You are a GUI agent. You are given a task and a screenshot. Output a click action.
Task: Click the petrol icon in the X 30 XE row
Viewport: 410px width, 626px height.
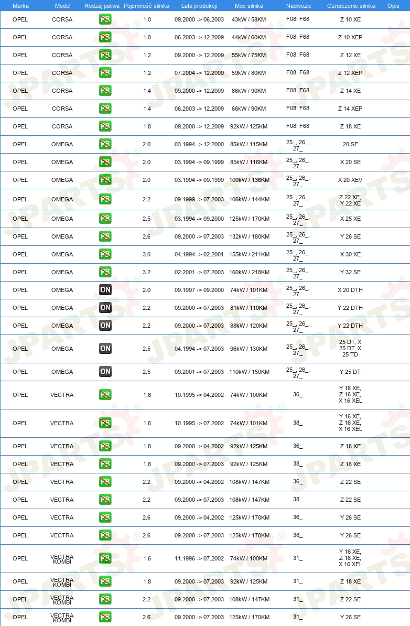[105, 254]
